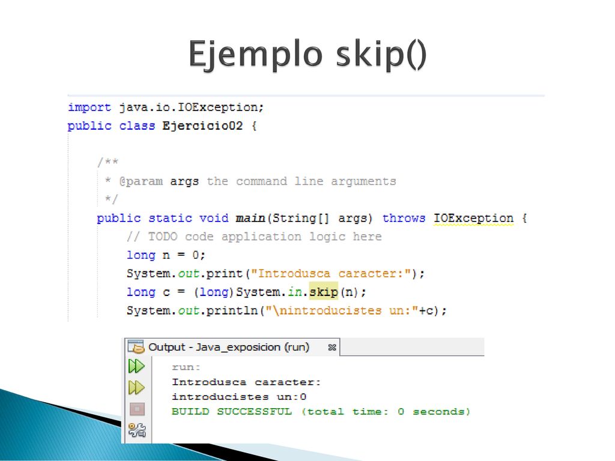Click the slide title Ejemplo skip()
615x461 pixels.
coord(307,55)
